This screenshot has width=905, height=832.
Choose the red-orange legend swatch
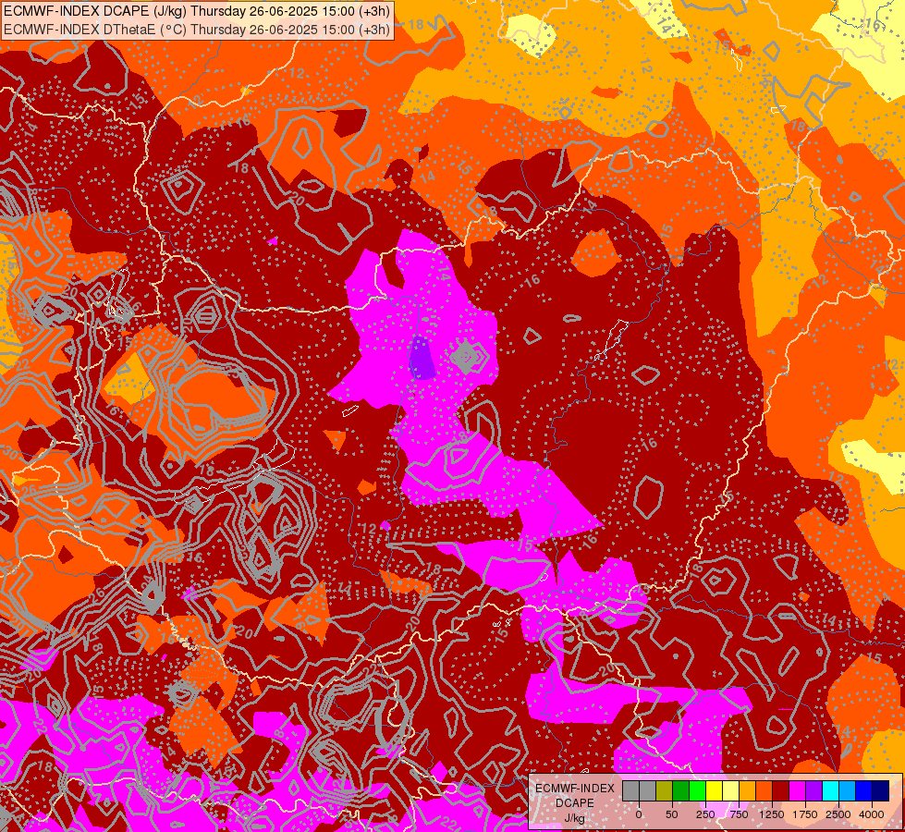tap(764, 790)
